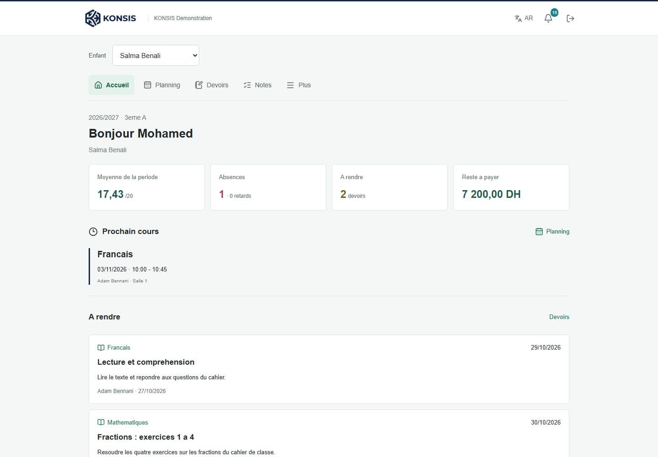The height and width of the screenshot is (457, 658).
Task: Click the Planning link beside Prochain cours
Action: [x=552, y=232]
